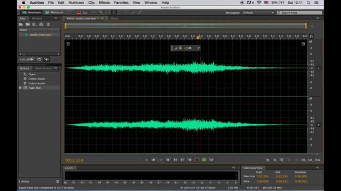
Task: Click the Rewind button
Action: tap(175, 160)
